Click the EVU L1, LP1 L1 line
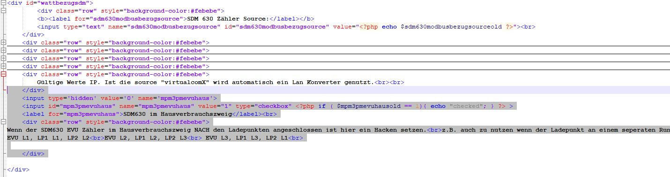The image size is (670, 177). (x=156, y=138)
